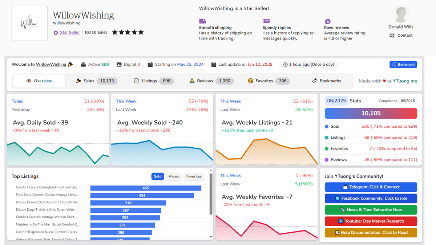The image size is (436, 245).
Task: Click the Speedy replies envelope icon
Action: 266,21
